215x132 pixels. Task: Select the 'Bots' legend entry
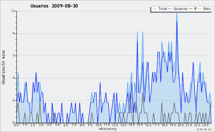pyautogui.click(x=204, y=9)
